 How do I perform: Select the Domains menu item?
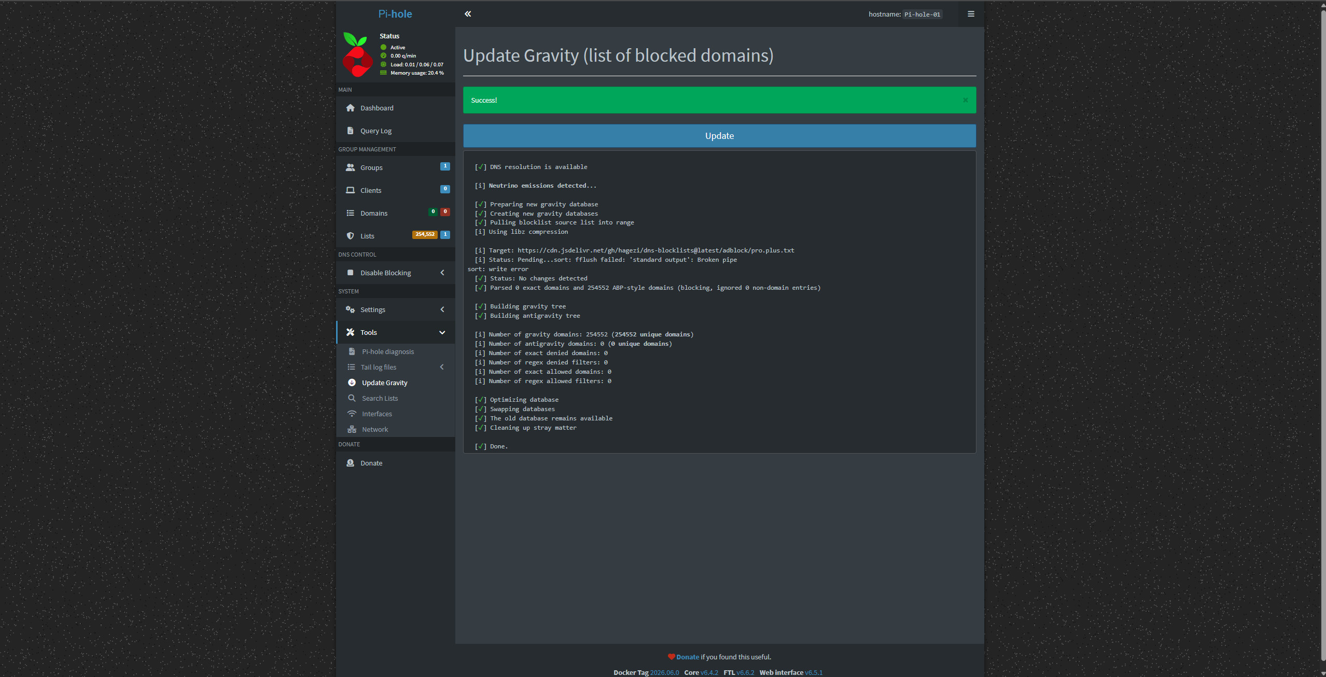tap(396, 213)
